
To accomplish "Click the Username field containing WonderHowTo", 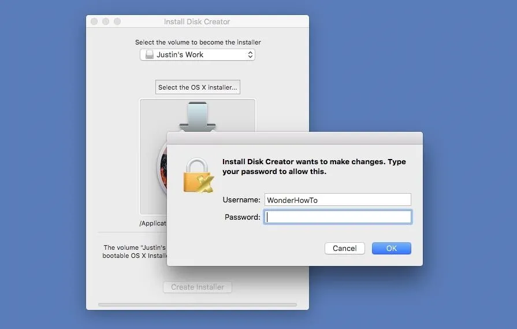I will pos(337,200).
